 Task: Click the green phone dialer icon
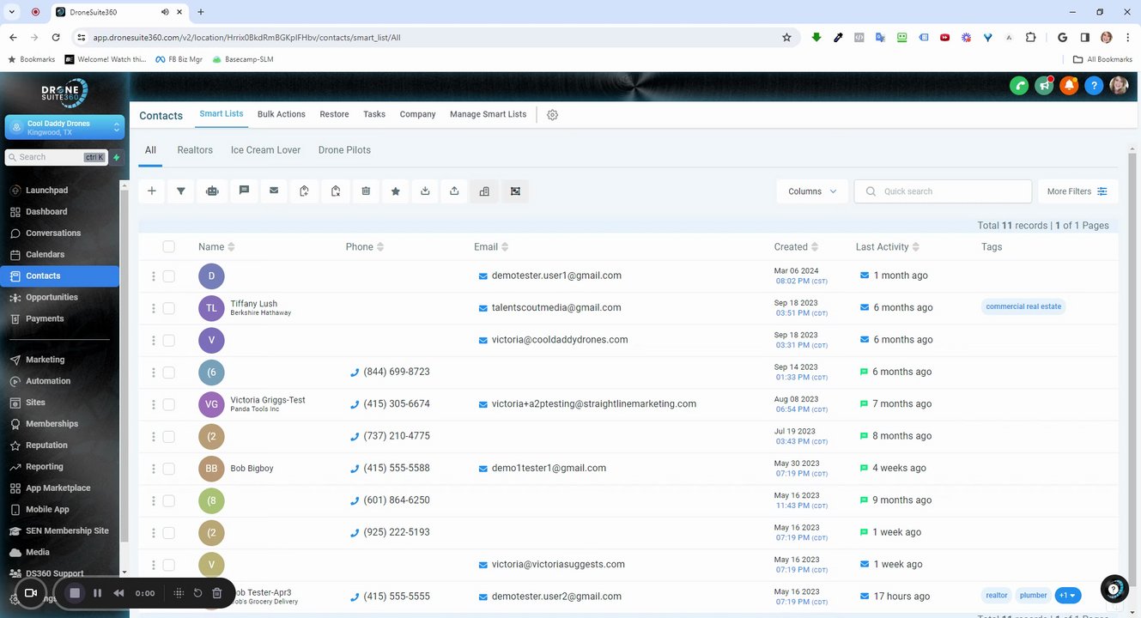click(x=1019, y=85)
